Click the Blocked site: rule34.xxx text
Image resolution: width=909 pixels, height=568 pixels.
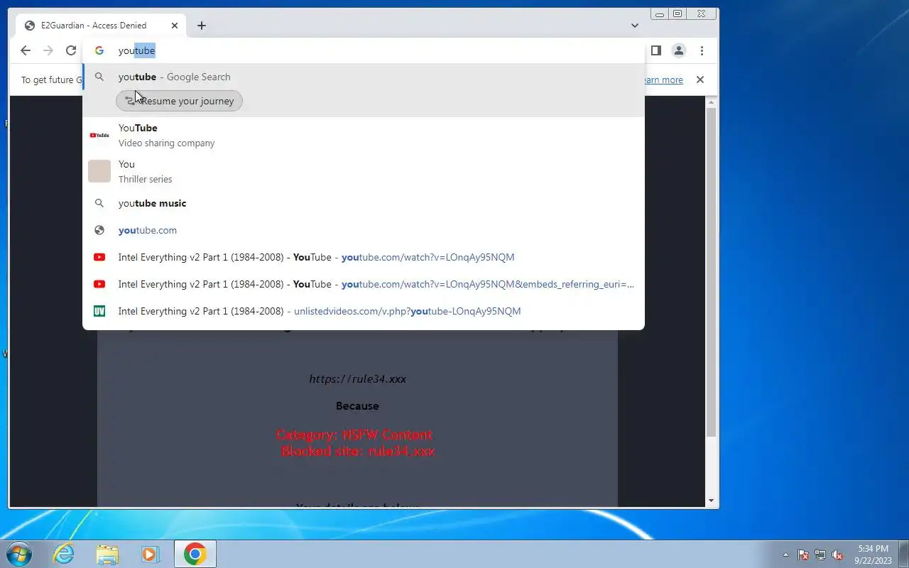[x=358, y=451]
